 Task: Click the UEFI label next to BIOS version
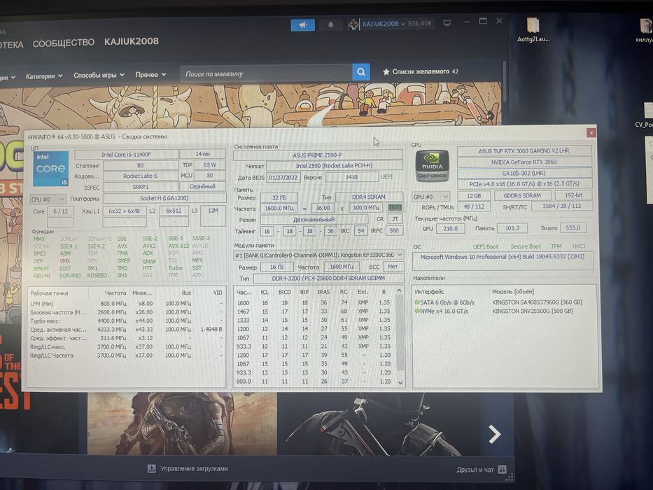[x=386, y=176]
